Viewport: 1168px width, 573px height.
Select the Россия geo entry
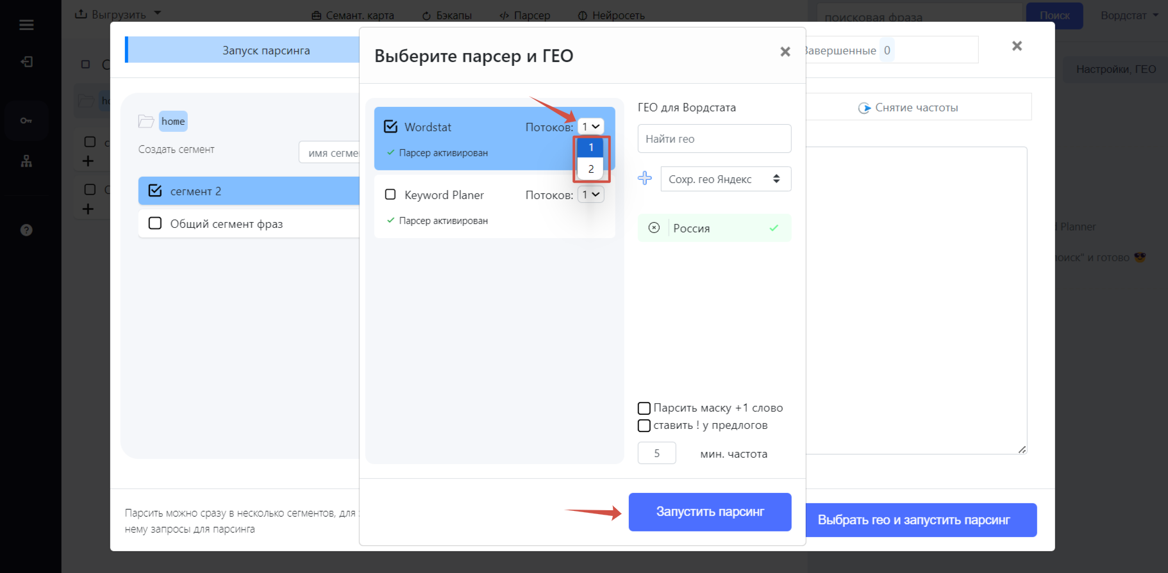click(714, 228)
